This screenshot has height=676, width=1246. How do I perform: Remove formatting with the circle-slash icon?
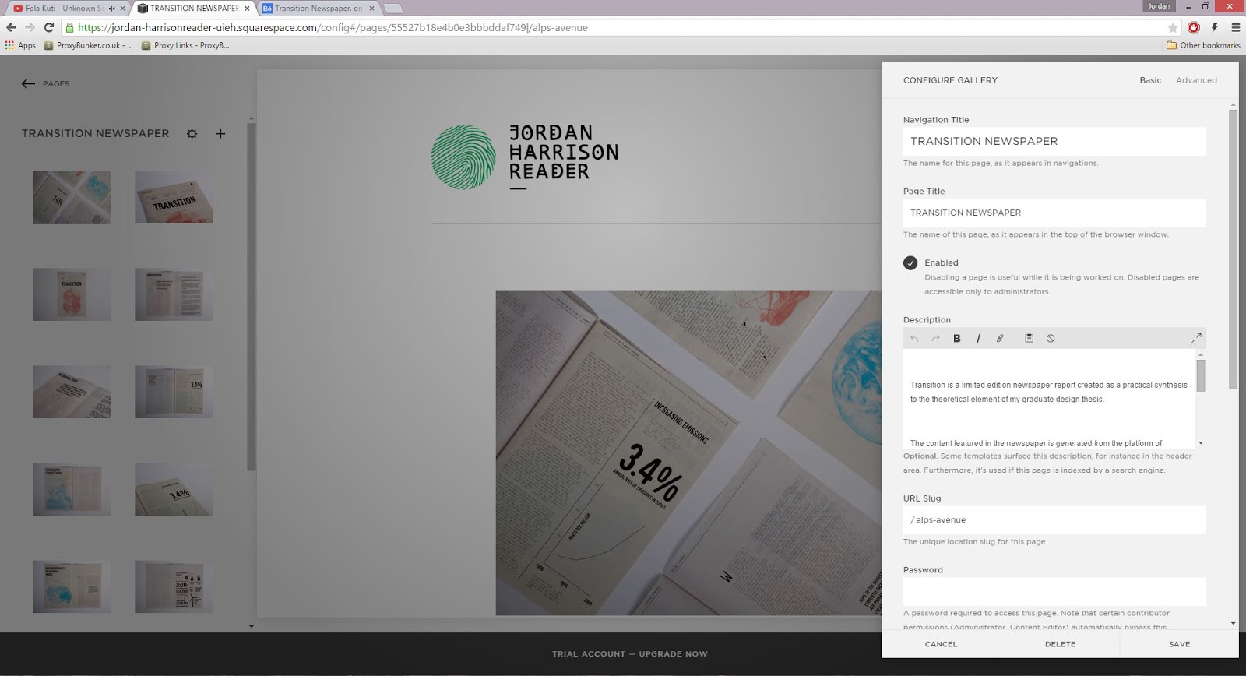click(x=1051, y=338)
